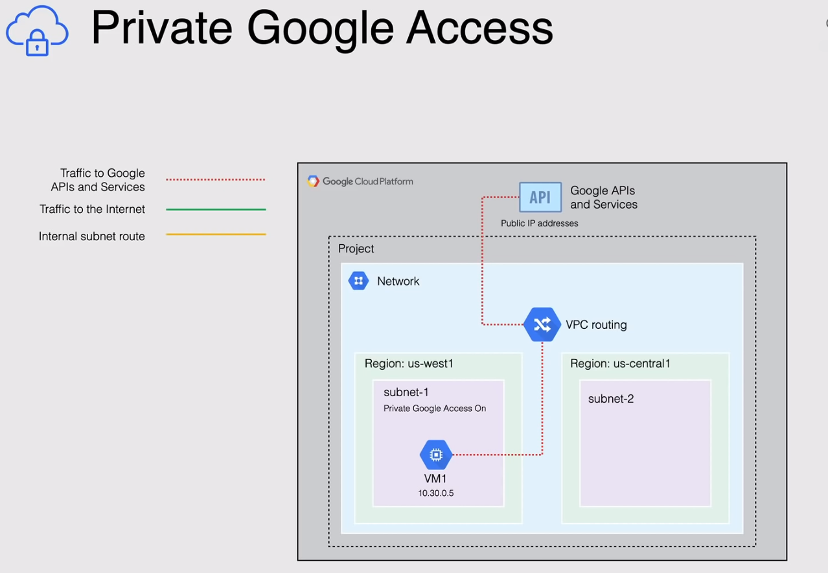The width and height of the screenshot is (828, 573).
Task: Click the red dotted legend line
Action: pyautogui.click(x=216, y=179)
